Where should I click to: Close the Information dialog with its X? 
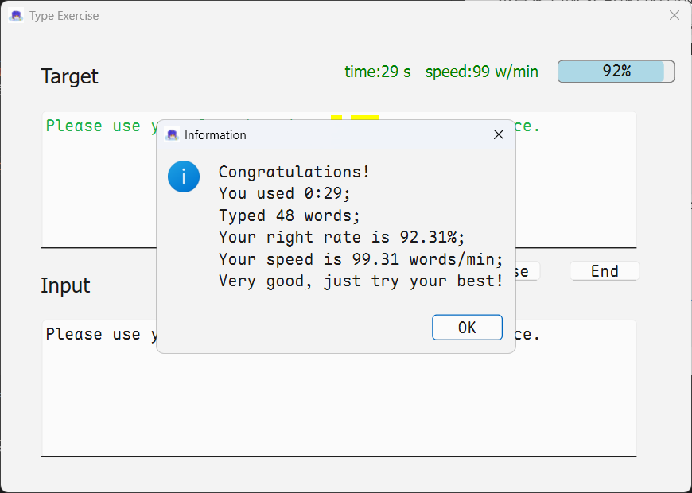pyautogui.click(x=499, y=135)
